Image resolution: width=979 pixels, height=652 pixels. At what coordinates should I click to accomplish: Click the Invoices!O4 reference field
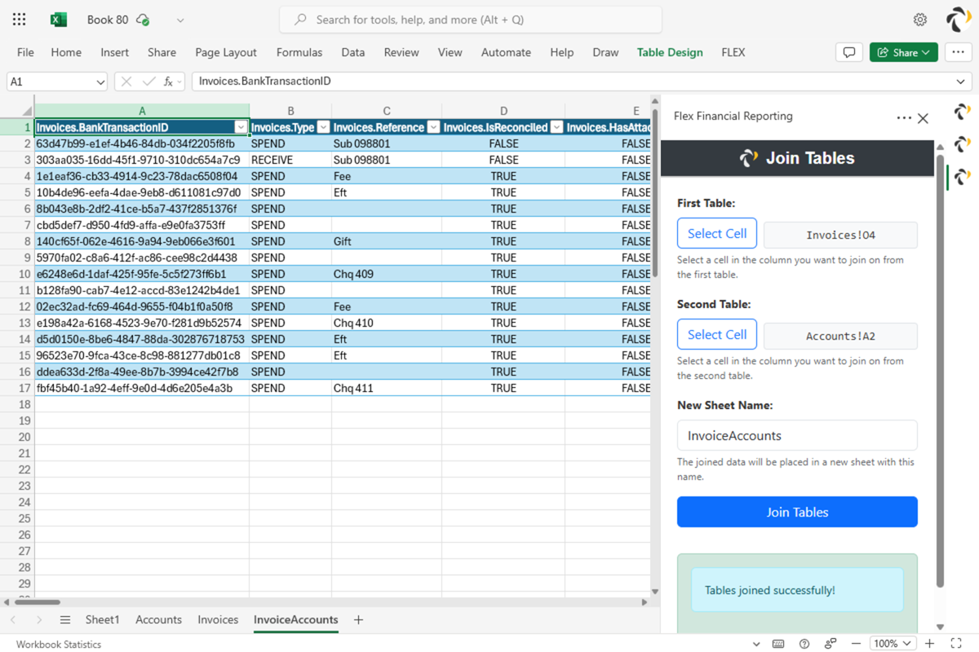pyautogui.click(x=840, y=235)
